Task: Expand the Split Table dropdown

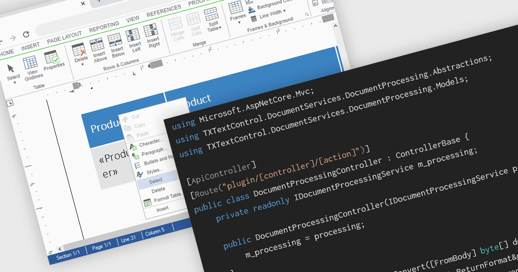Action: click(220, 28)
